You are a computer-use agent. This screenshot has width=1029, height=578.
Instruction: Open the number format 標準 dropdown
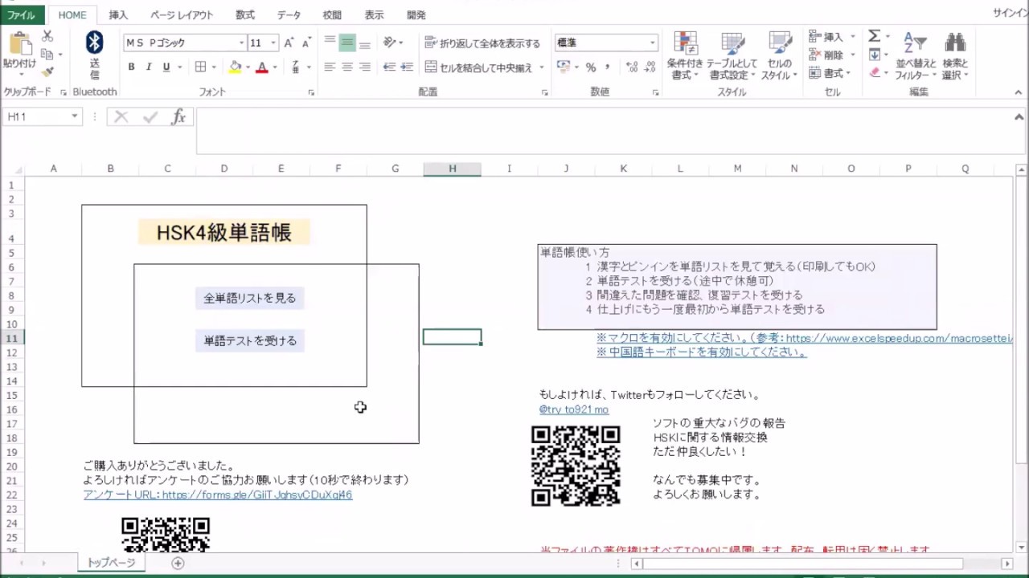pyautogui.click(x=652, y=43)
